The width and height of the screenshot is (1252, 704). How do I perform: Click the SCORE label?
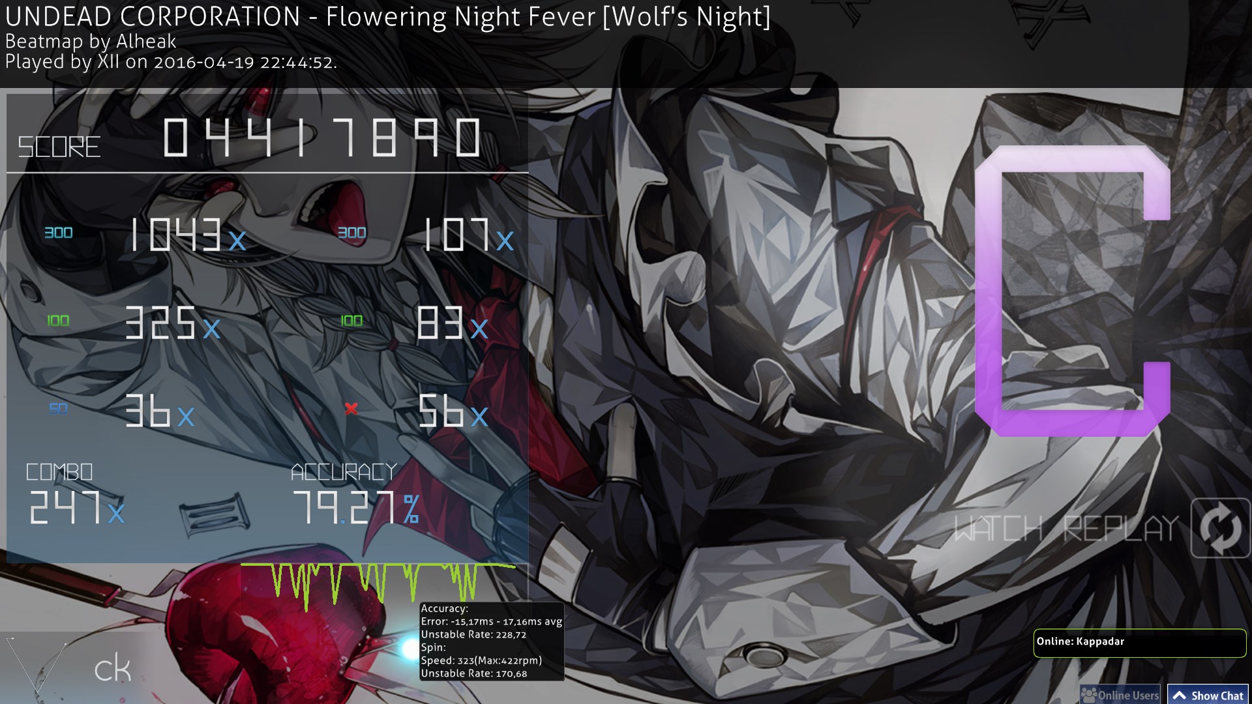click(59, 147)
